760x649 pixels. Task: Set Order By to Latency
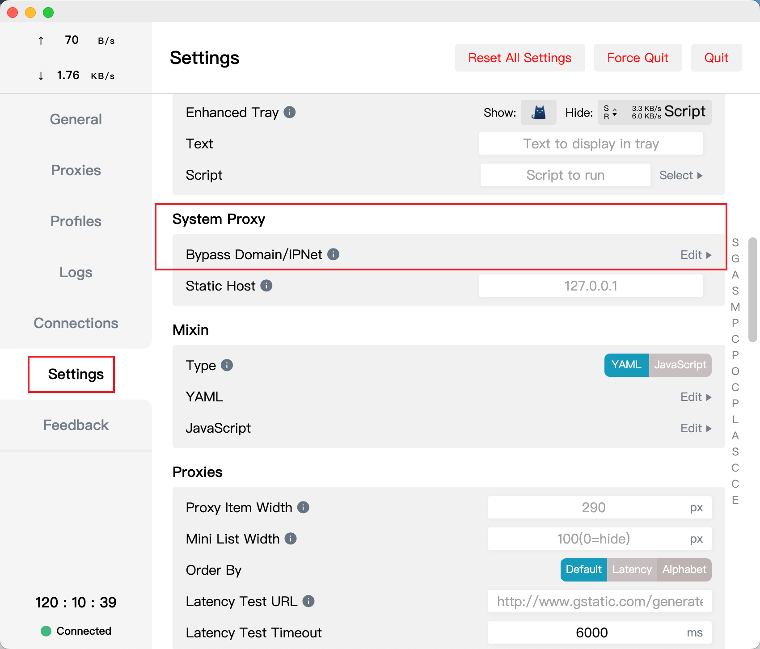pyautogui.click(x=632, y=570)
